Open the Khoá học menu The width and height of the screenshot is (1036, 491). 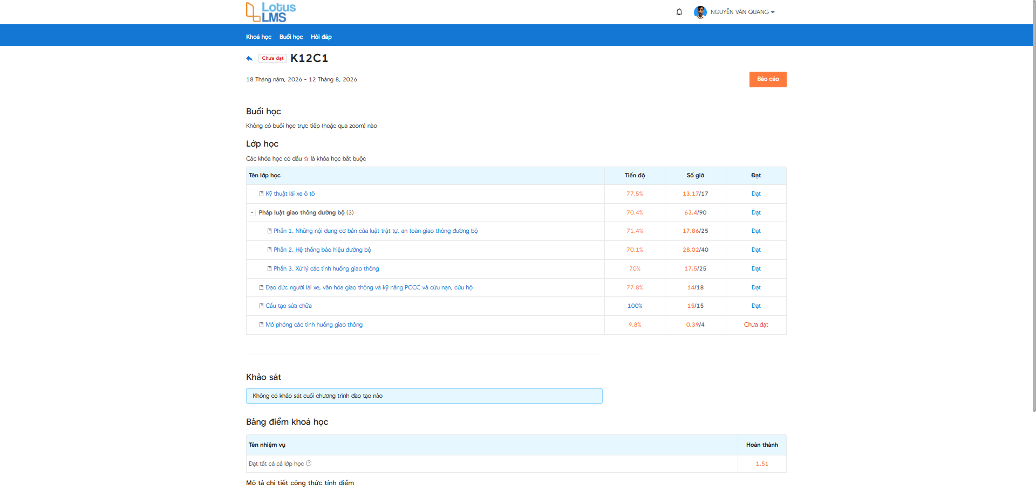tap(258, 37)
